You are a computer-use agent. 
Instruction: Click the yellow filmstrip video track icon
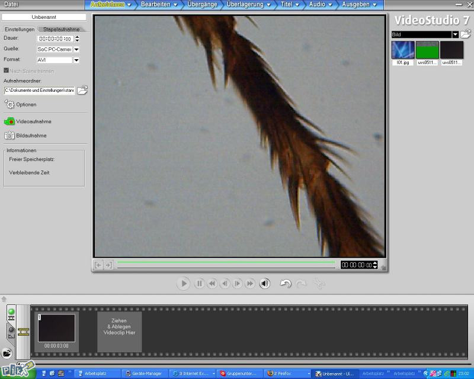click(x=23, y=332)
